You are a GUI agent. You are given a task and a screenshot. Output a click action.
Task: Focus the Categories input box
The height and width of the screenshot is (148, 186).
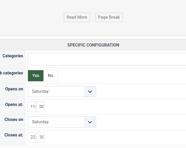coord(107,59)
